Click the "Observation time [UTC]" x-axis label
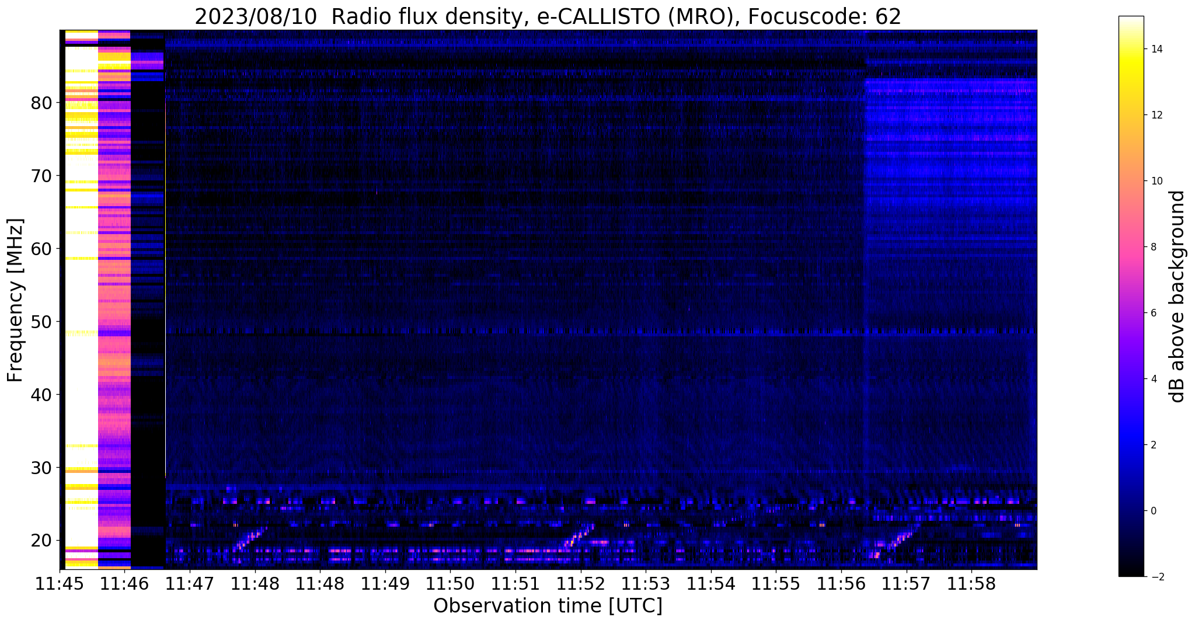 coord(548,605)
